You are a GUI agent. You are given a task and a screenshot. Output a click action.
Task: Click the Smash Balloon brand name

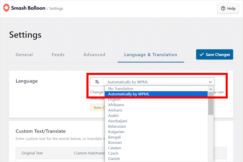click(x=28, y=8)
